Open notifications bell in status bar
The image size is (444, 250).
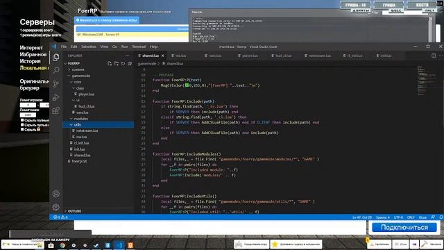point(441,217)
